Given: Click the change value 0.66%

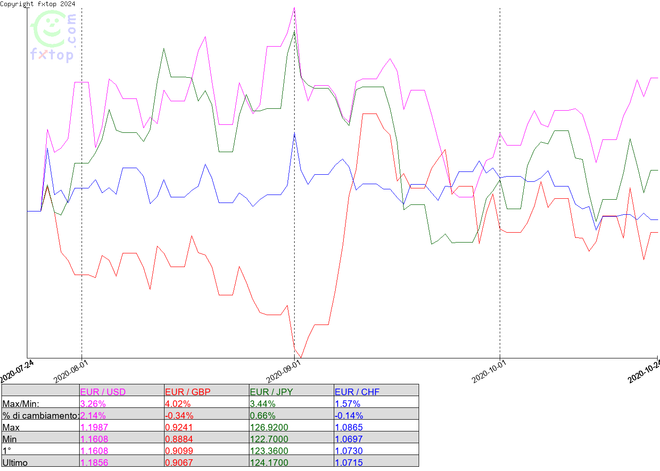Looking at the screenshot, I should pos(263,415).
